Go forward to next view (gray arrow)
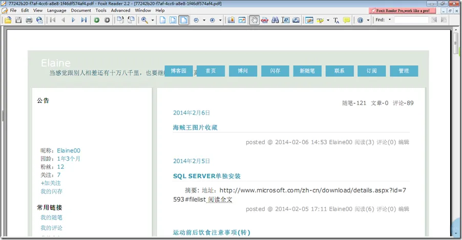Viewport: 462px width, 240px height. click(x=107, y=20)
